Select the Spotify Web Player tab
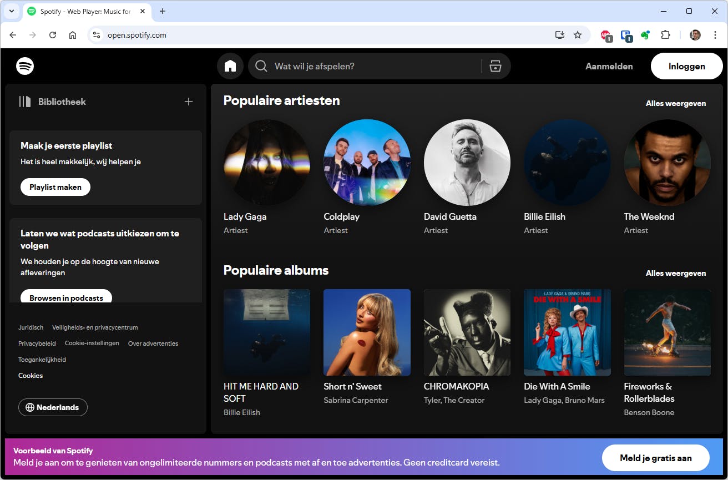The height and width of the screenshot is (480, 728). pos(87,11)
